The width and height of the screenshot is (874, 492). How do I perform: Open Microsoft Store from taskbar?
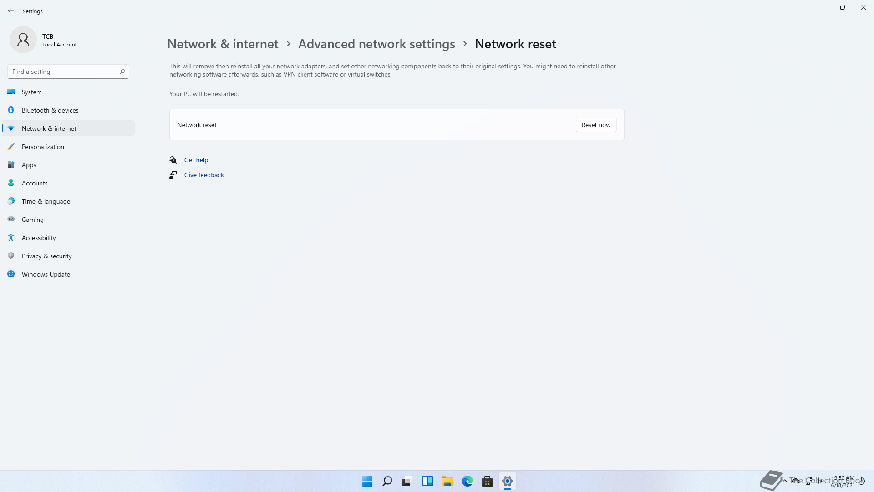click(x=487, y=481)
